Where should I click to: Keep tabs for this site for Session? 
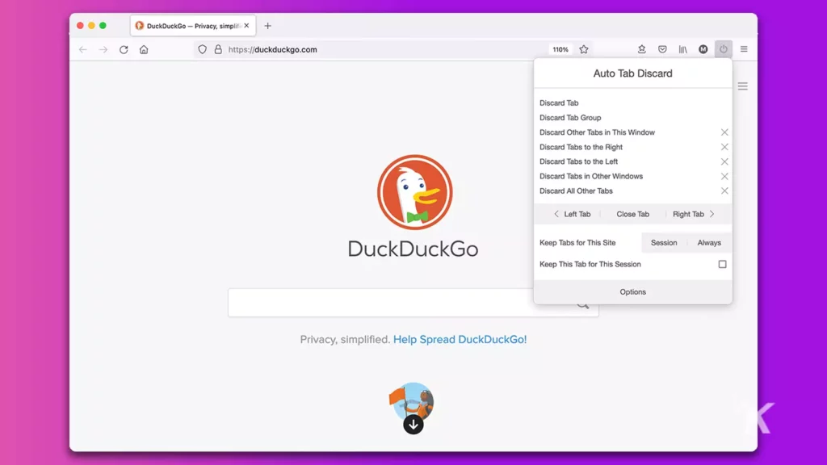(x=664, y=242)
